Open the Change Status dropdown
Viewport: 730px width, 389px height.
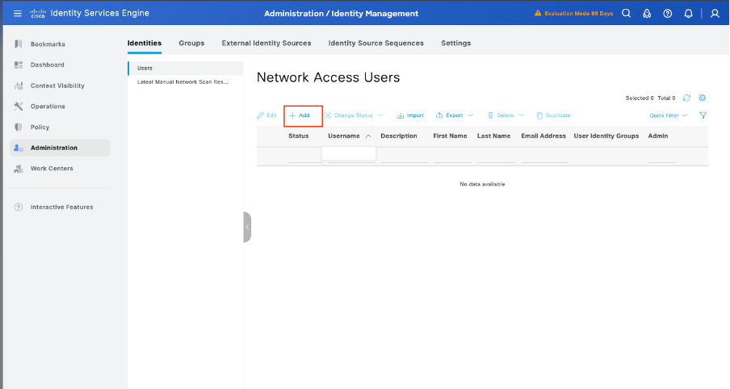[354, 115]
